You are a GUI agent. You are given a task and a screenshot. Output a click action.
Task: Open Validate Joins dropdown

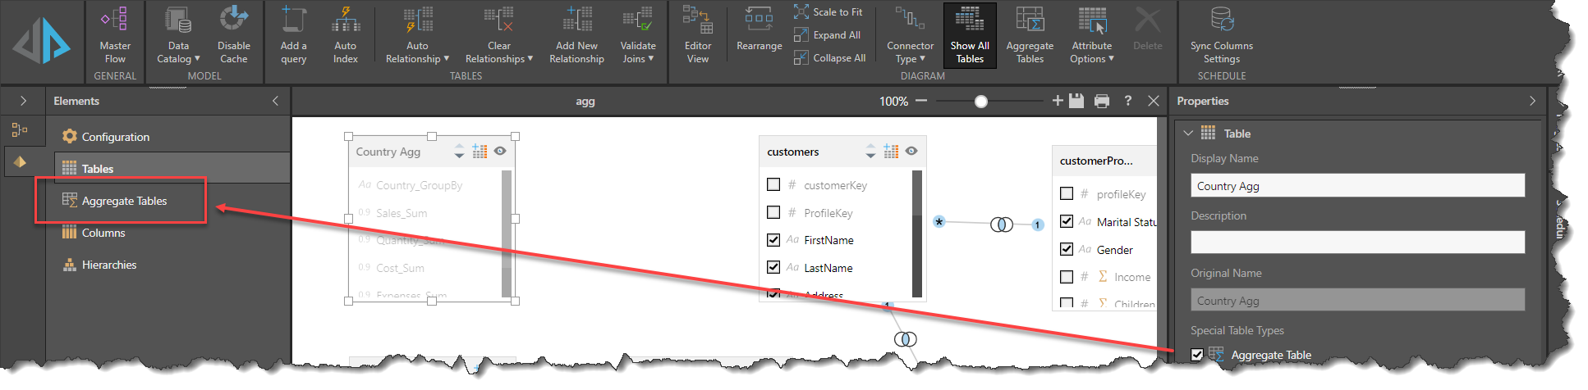pyautogui.click(x=638, y=35)
